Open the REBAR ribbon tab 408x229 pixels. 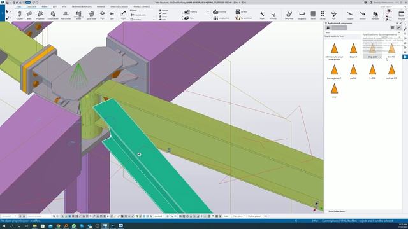[x=45, y=6]
